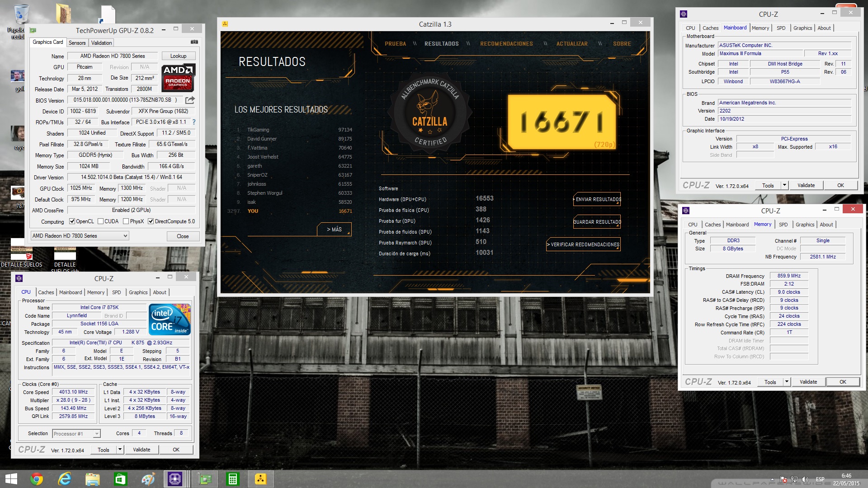The height and width of the screenshot is (488, 868).
Task: Open the volume control in the system tray
Action: (805, 479)
